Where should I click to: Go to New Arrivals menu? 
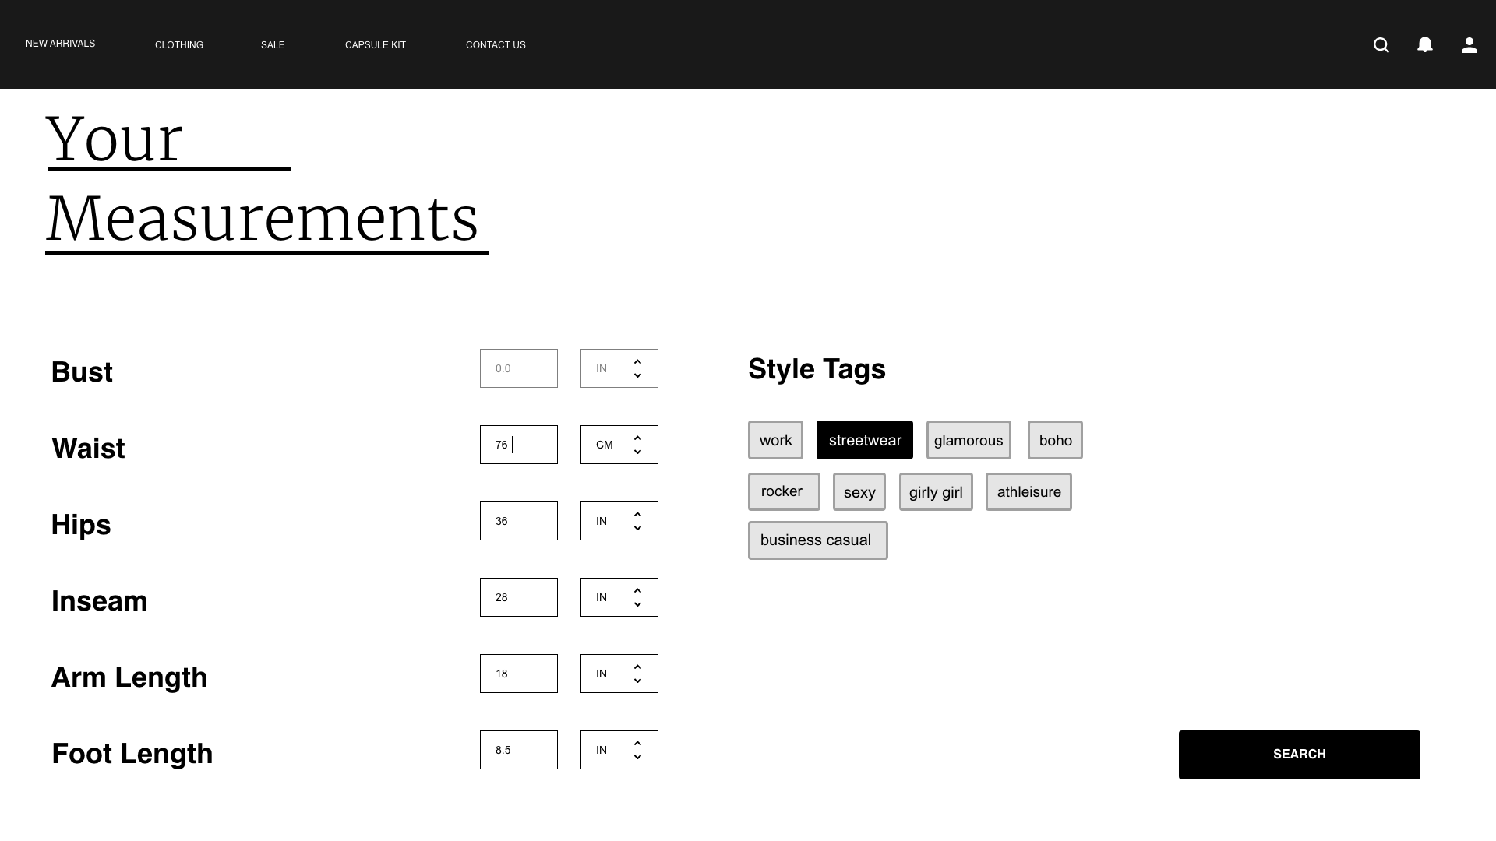[x=60, y=44]
